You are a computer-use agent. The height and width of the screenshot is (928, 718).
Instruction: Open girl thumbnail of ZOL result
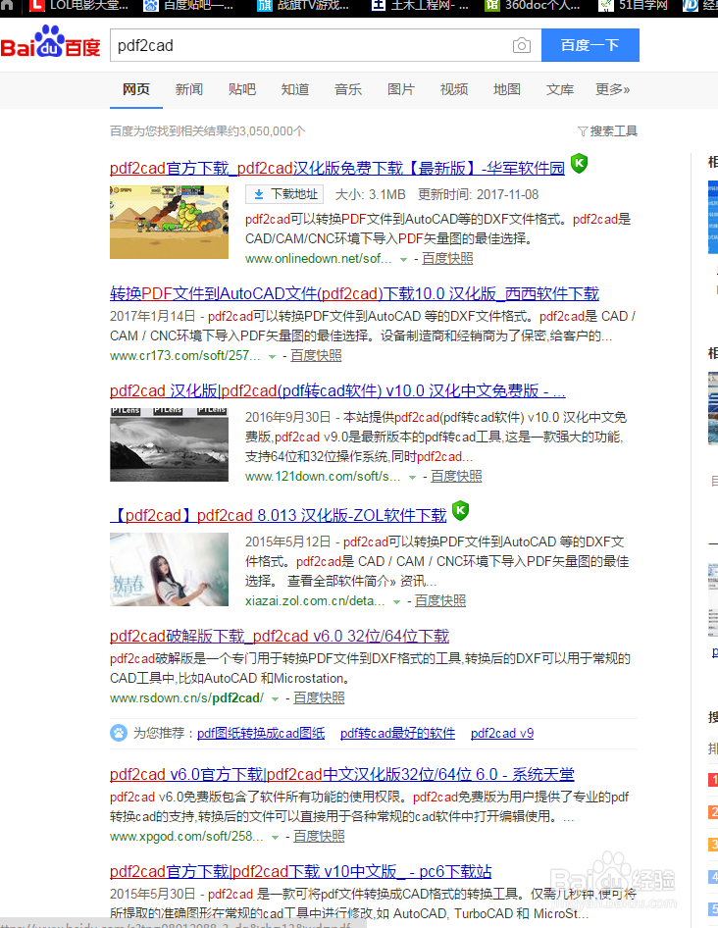coord(170,569)
